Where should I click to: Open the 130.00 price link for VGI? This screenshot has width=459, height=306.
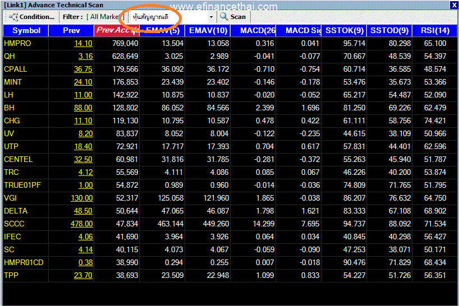coord(82,198)
